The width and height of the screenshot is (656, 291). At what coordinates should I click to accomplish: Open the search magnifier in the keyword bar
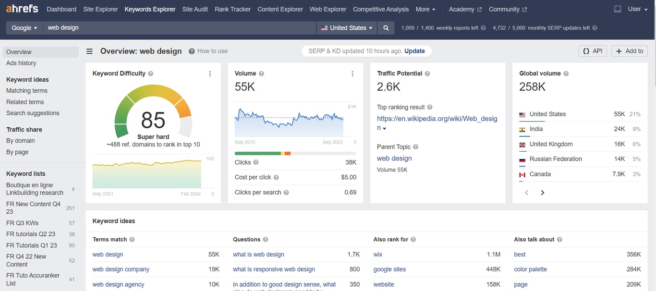386,27
